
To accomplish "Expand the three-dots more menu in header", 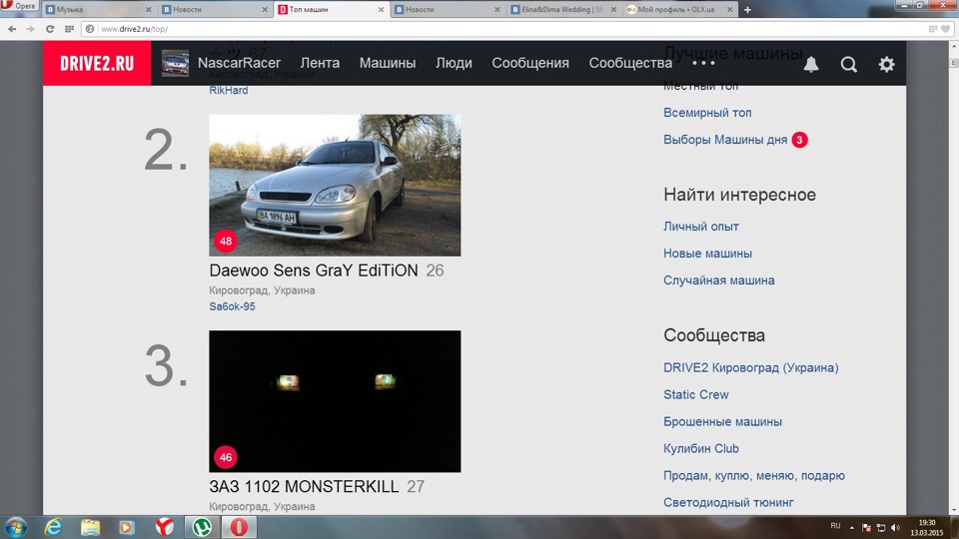I will pyautogui.click(x=703, y=63).
